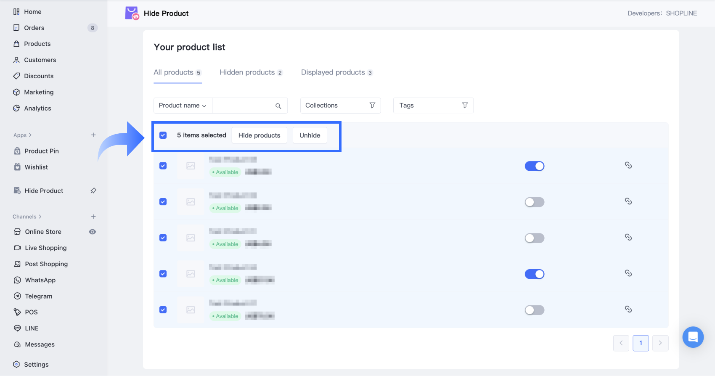This screenshot has width=715, height=376.
Task: Add a channel with the Channels plus icon
Action: [x=93, y=217]
